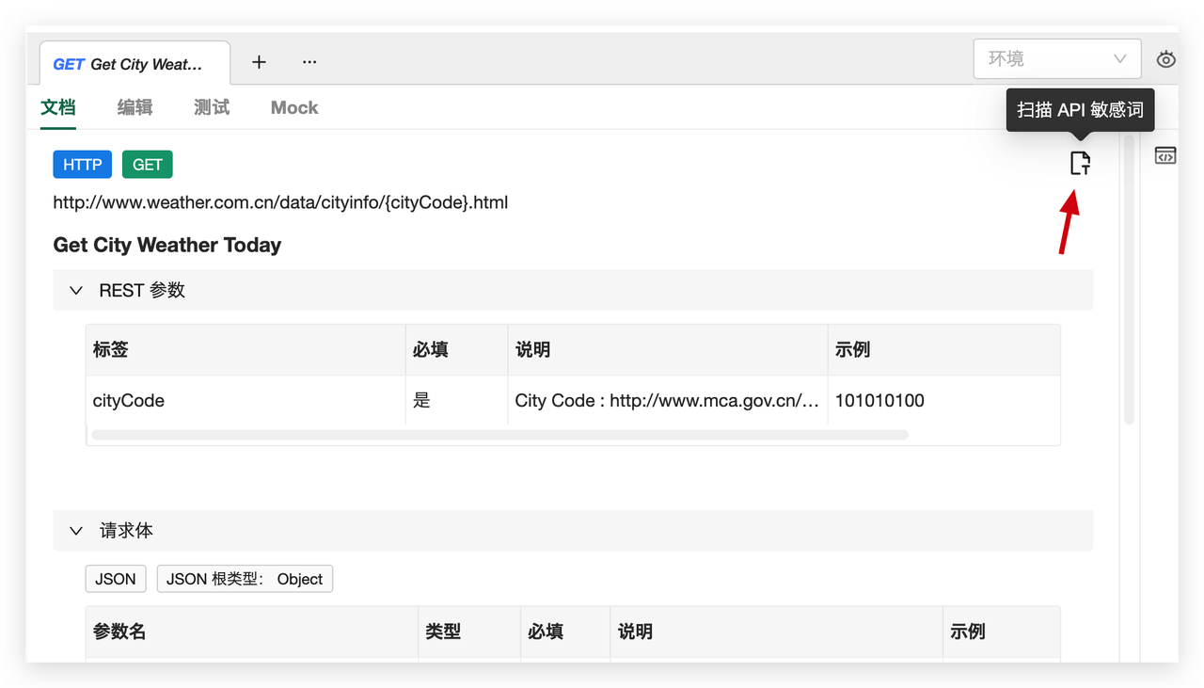Click the 文档 tab label
1204x688 pixels.
[x=57, y=107]
